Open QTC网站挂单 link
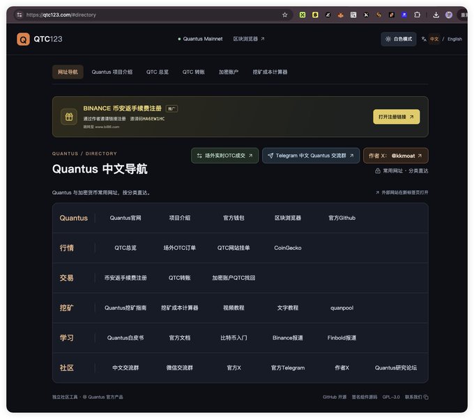Viewport: 474px width, 419px height. [234, 248]
